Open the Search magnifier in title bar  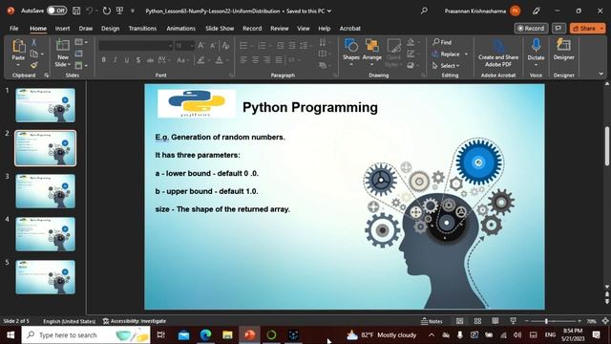424,11
